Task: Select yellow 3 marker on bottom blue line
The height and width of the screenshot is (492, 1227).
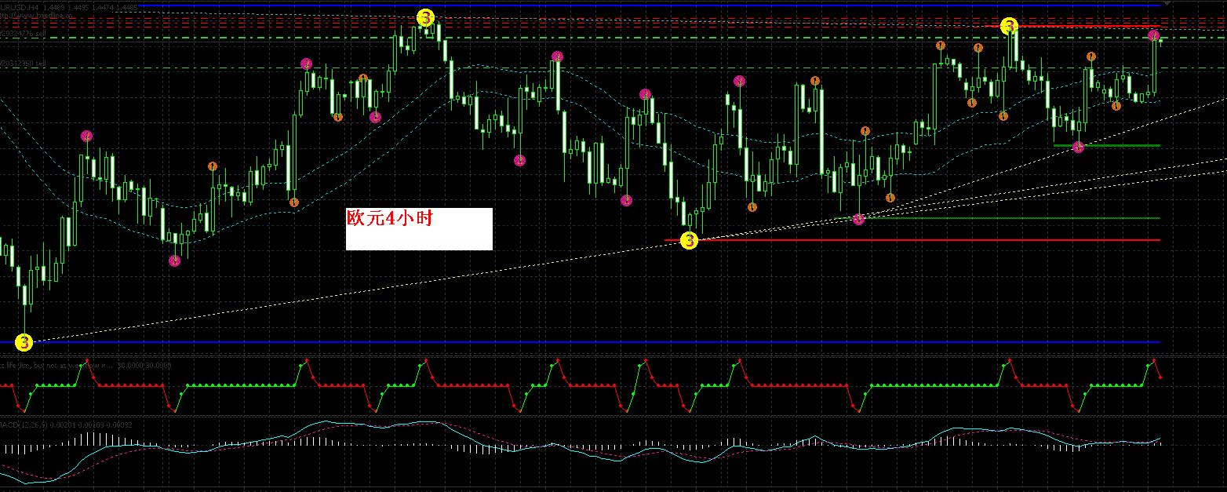Action: pos(24,342)
